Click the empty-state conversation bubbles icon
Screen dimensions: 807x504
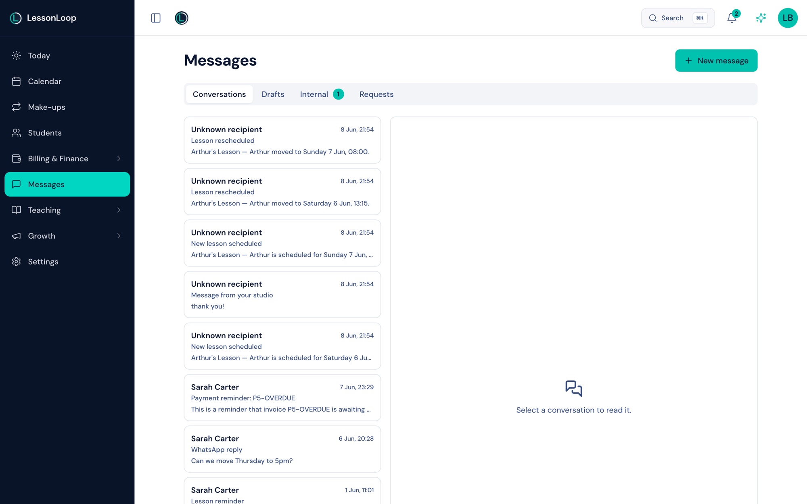[x=573, y=388]
